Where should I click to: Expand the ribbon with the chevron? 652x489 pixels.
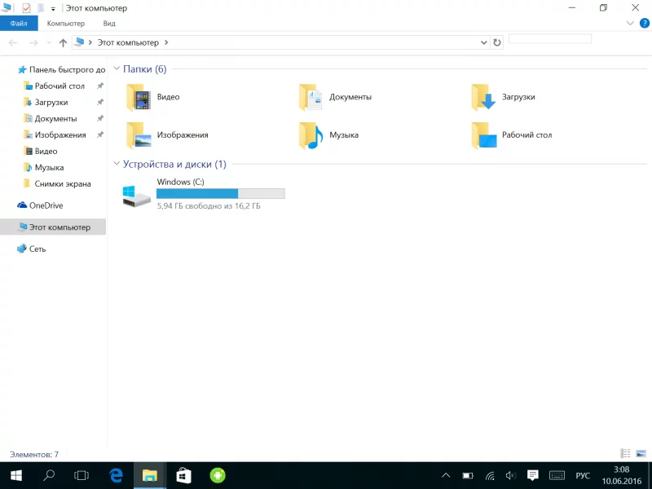(x=630, y=24)
